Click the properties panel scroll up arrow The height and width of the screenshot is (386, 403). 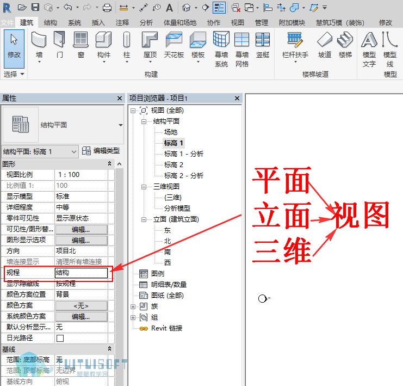tap(119, 164)
